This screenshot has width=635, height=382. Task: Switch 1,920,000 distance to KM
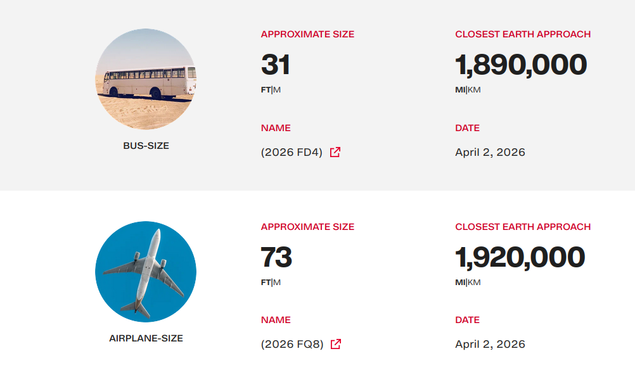(x=474, y=283)
